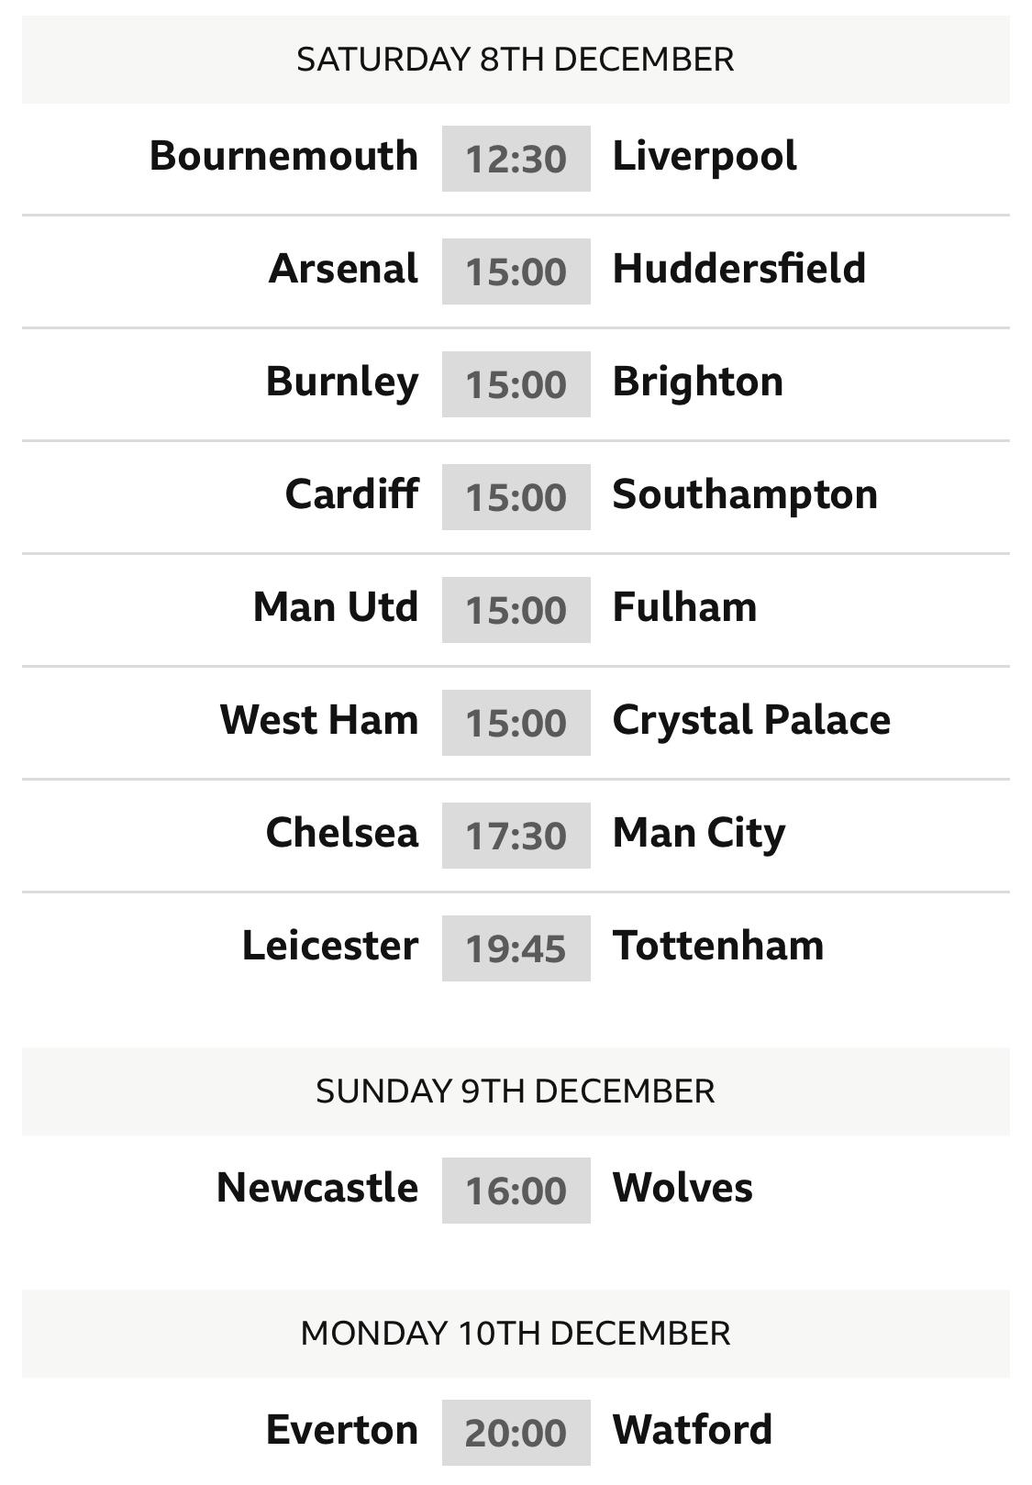Screen dimensions: 1032x1485
Task: Select the Watford team name
Action: 693,1430
